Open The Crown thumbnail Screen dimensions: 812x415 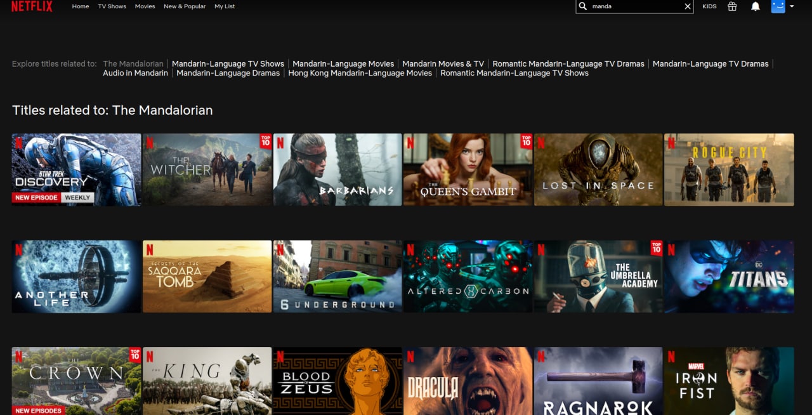coord(77,381)
